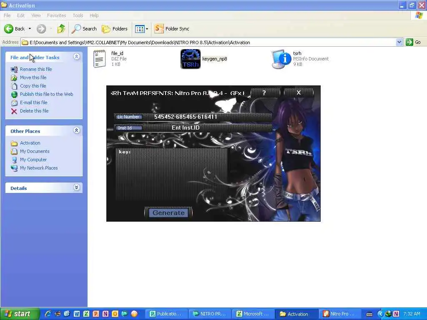Close the keygen window with X
Image resolution: width=427 pixels, height=320 pixels.
[299, 92]
